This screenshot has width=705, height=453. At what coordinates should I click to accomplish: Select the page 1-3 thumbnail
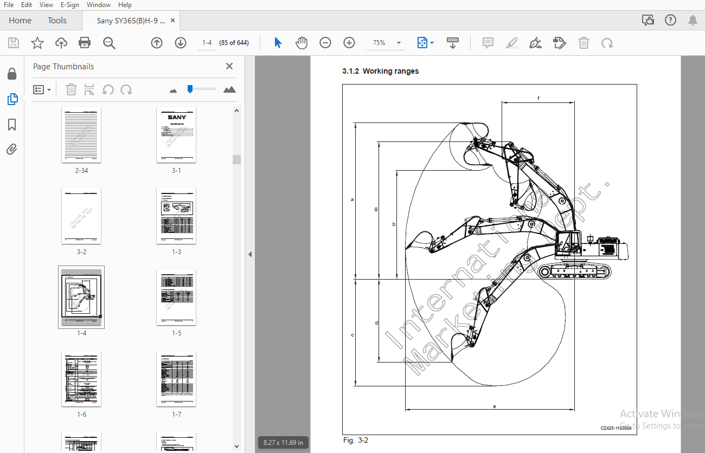176,216
